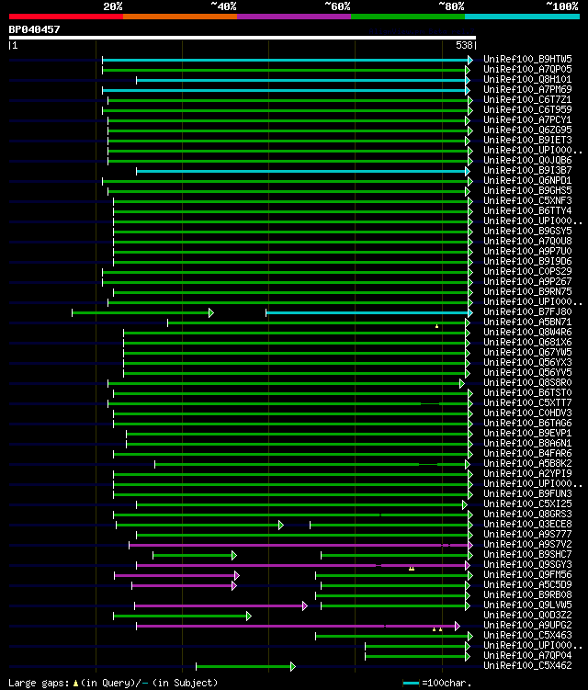Image resolution: width=588 pixels, height=690 pixels.
Task: Click purple alignment bar of UniRef100_A9UPG2
Action: [298, 627]
